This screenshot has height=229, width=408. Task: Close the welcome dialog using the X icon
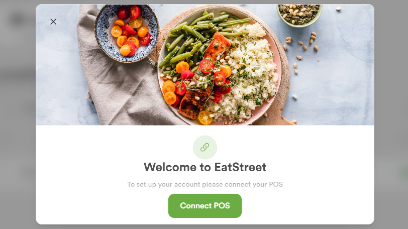coord(53,22)
